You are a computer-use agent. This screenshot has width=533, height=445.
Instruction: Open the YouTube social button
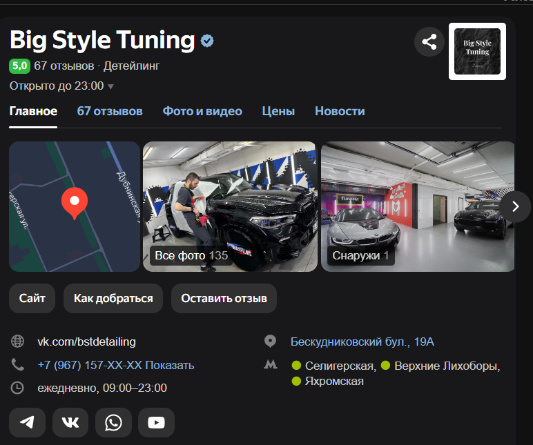point(156,423)
